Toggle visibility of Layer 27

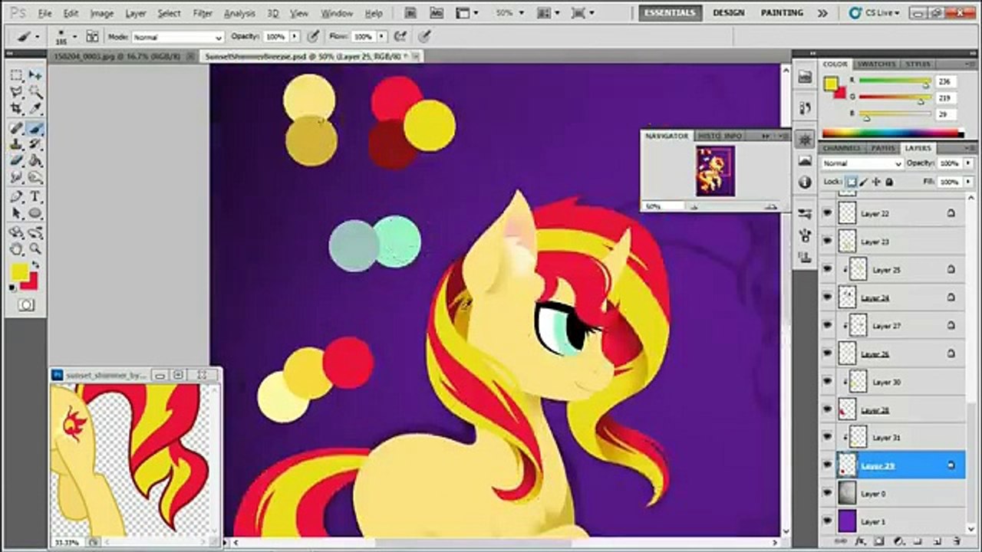[x=827, y=326]
